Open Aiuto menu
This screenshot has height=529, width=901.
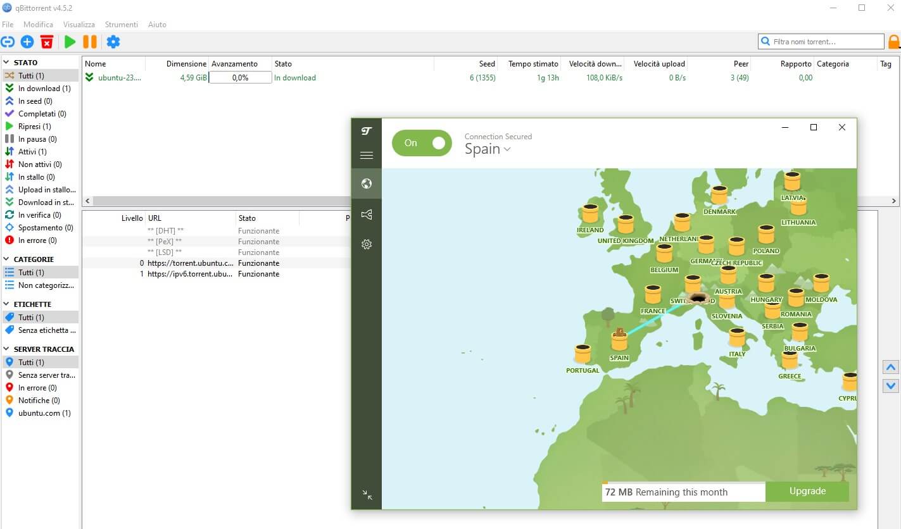pos(157,25)
